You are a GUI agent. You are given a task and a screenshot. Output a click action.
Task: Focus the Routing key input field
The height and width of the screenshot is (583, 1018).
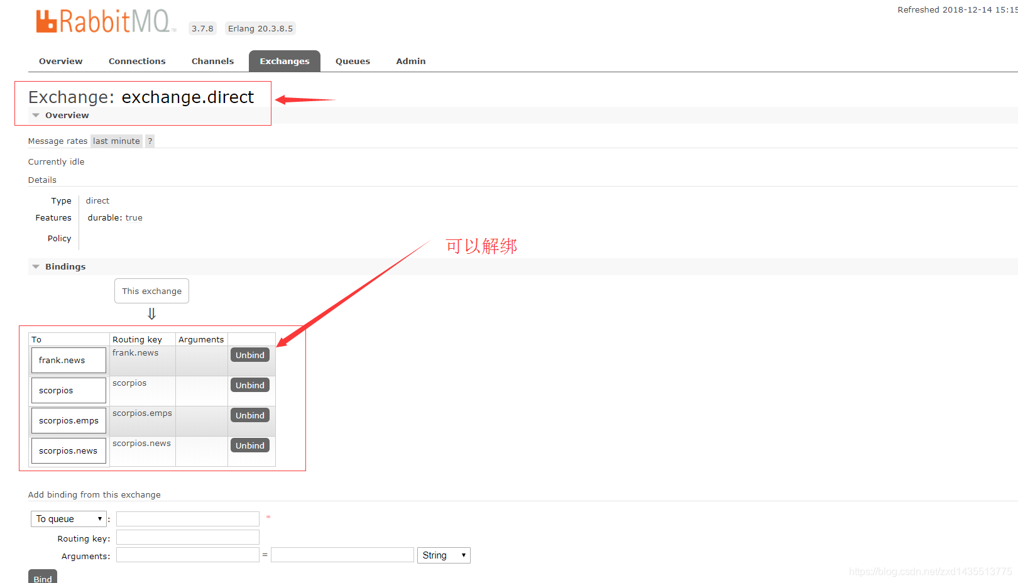pyautogui.click(x=188, y=537)
